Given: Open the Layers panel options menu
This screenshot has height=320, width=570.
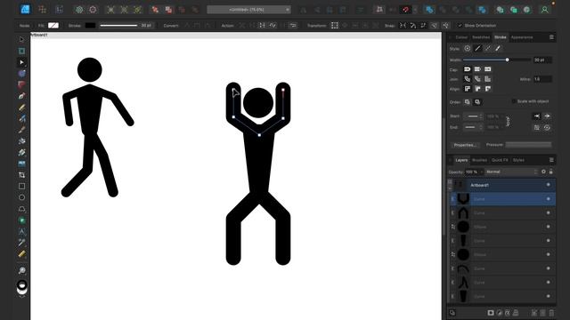Looking at the screenshot, I should pos(551,160).
